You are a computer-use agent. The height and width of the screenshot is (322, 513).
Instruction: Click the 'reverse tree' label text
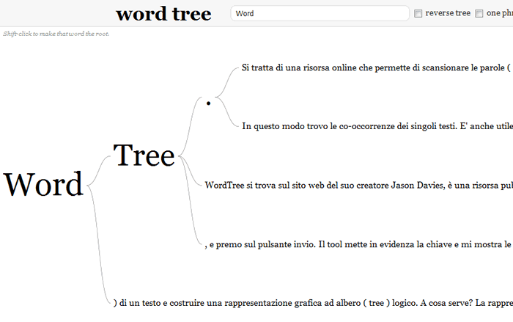pyautogui.click(x=448, y=13)
